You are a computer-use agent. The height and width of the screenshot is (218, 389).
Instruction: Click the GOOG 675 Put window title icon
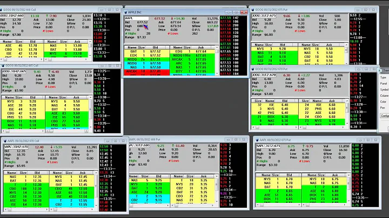click(x=252, y=10)
